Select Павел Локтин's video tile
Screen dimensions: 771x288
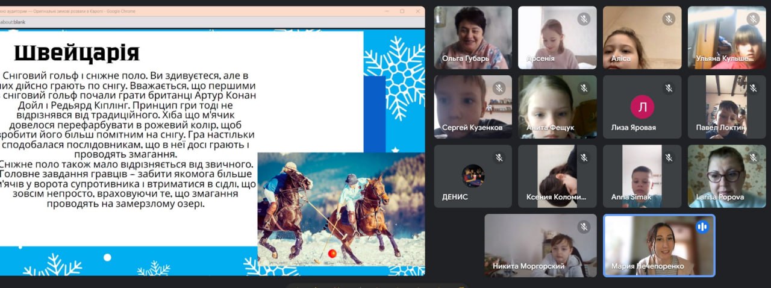pos(726,107)
